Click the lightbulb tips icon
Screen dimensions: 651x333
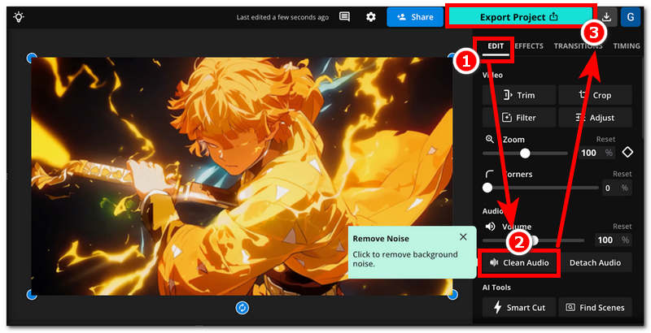[19, 16]
